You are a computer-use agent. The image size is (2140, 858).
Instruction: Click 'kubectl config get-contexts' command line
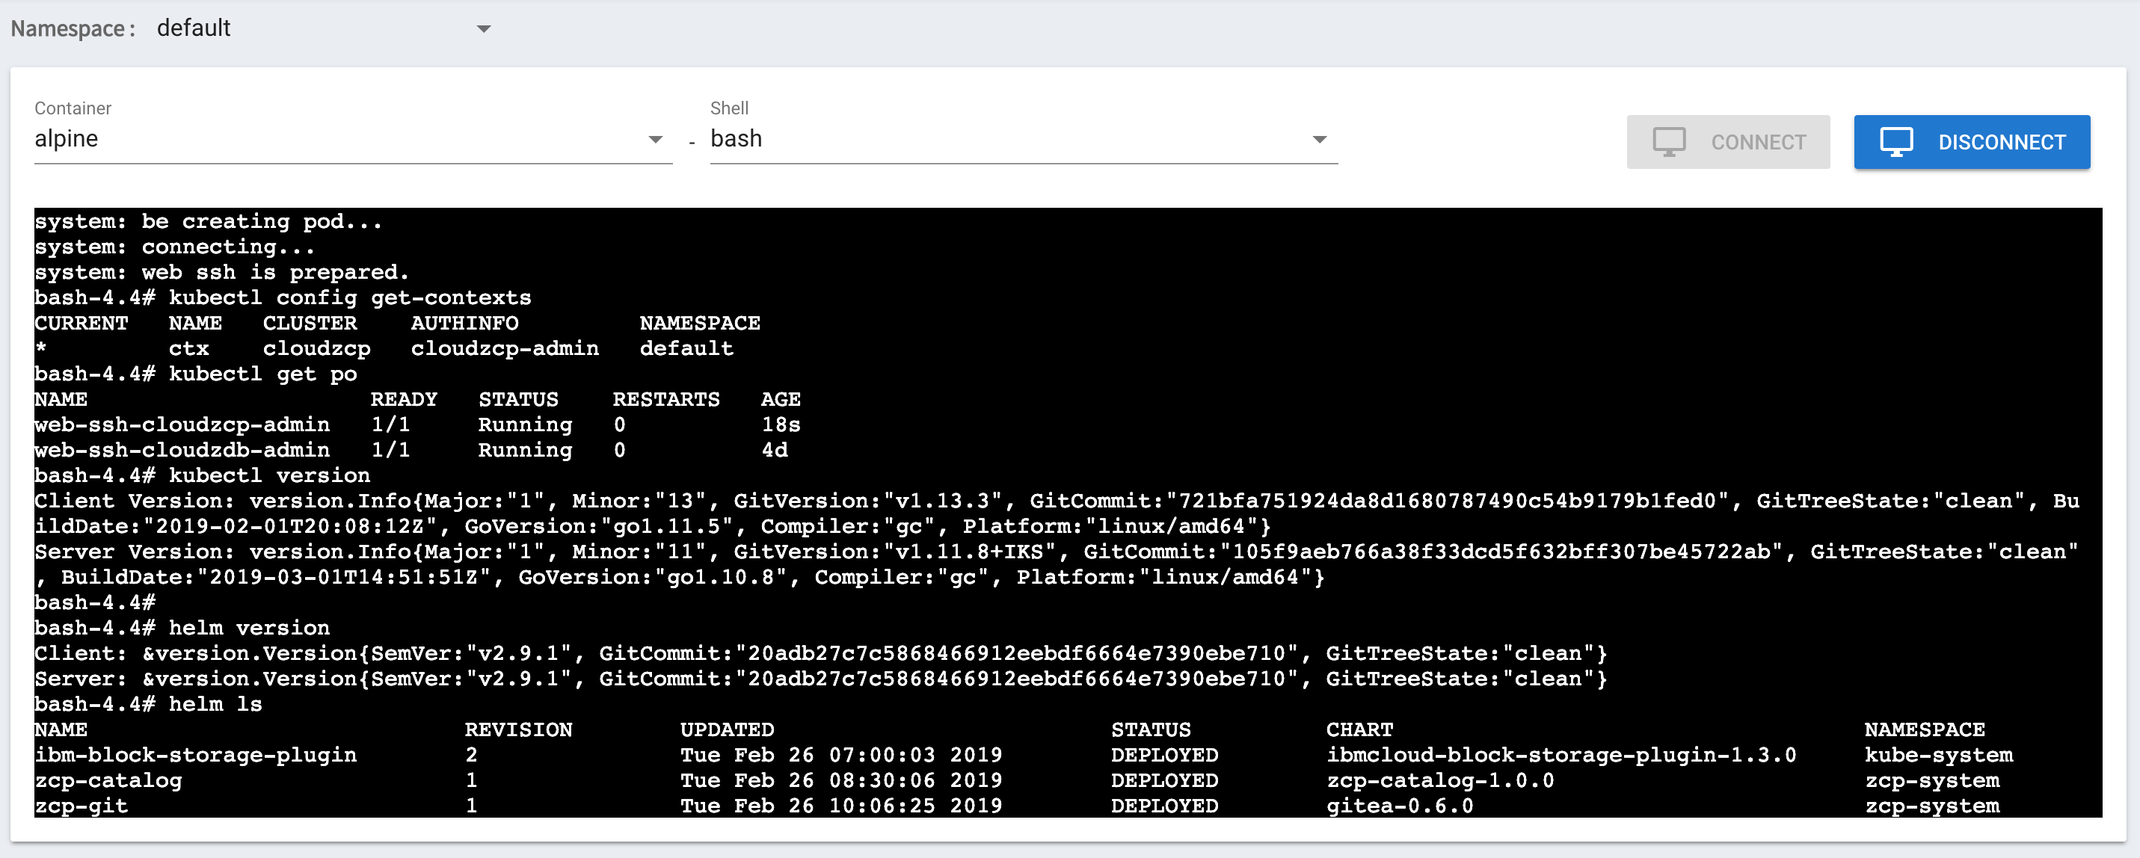[x=350, y=297]
